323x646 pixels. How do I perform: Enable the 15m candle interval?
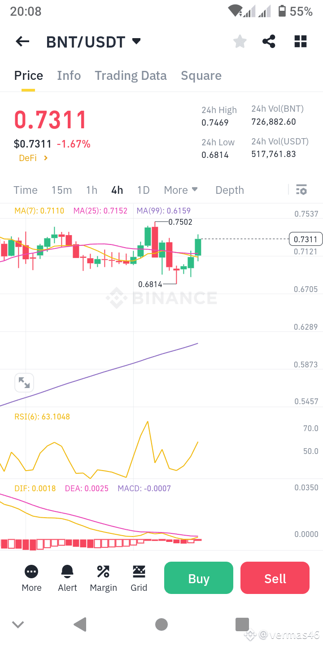(x=61, y=190)
